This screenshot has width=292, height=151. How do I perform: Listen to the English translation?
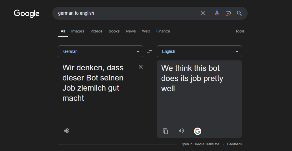pyautogui.click(x=181, y=131)
